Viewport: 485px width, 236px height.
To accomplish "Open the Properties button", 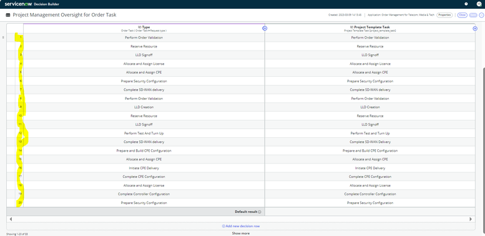I will click(445, 15).
